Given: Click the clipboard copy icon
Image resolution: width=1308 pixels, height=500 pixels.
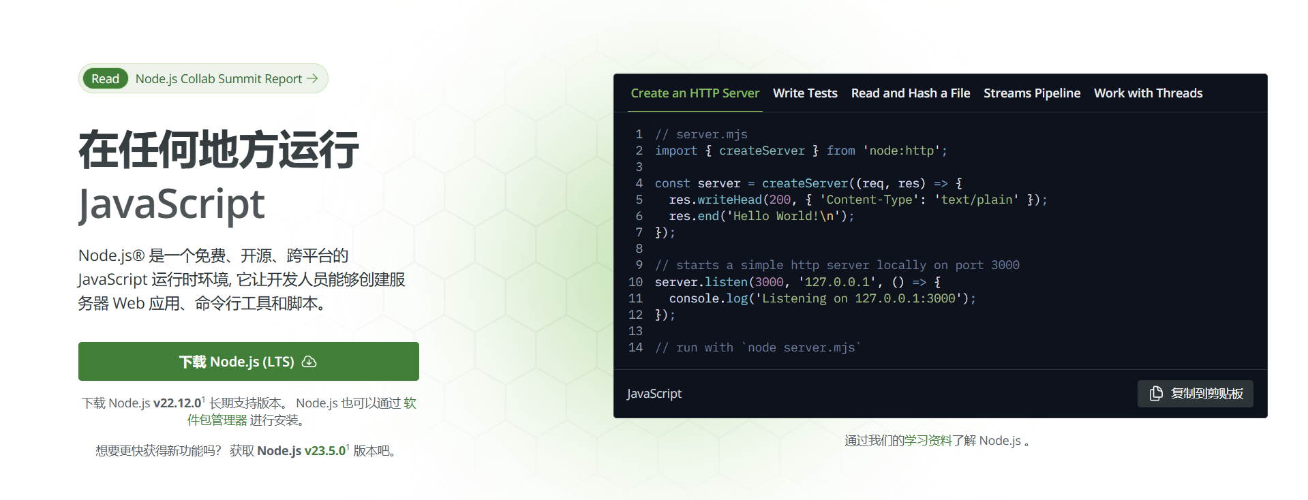Looking at the screenshot, I should (1156, 394).
